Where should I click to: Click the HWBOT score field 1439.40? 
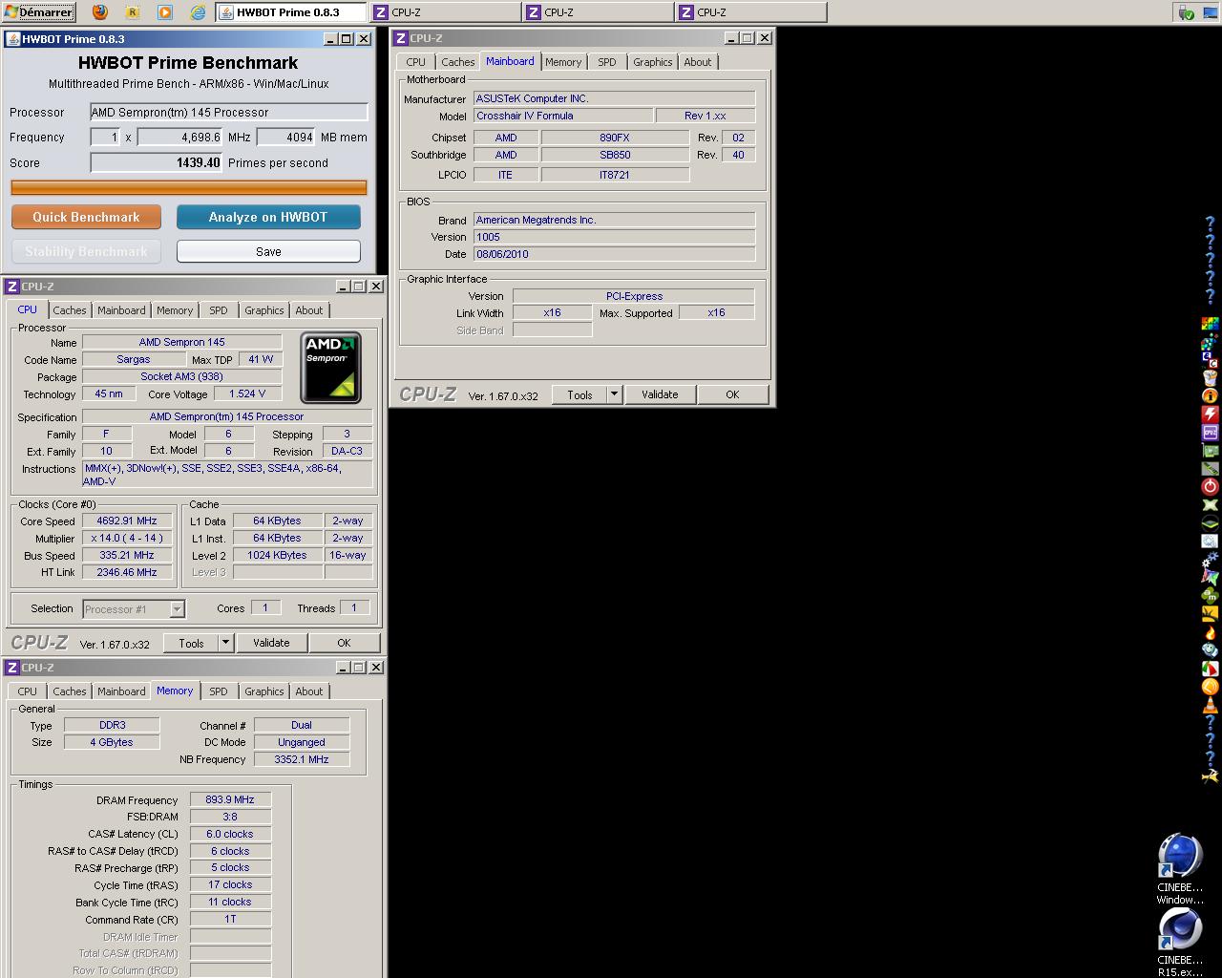coord(156,162)
